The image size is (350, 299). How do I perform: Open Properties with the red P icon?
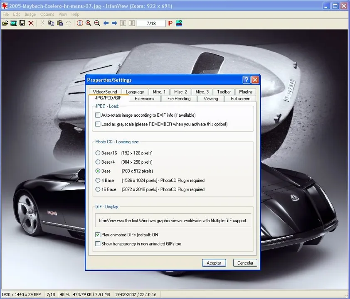(x=170, y=23)
